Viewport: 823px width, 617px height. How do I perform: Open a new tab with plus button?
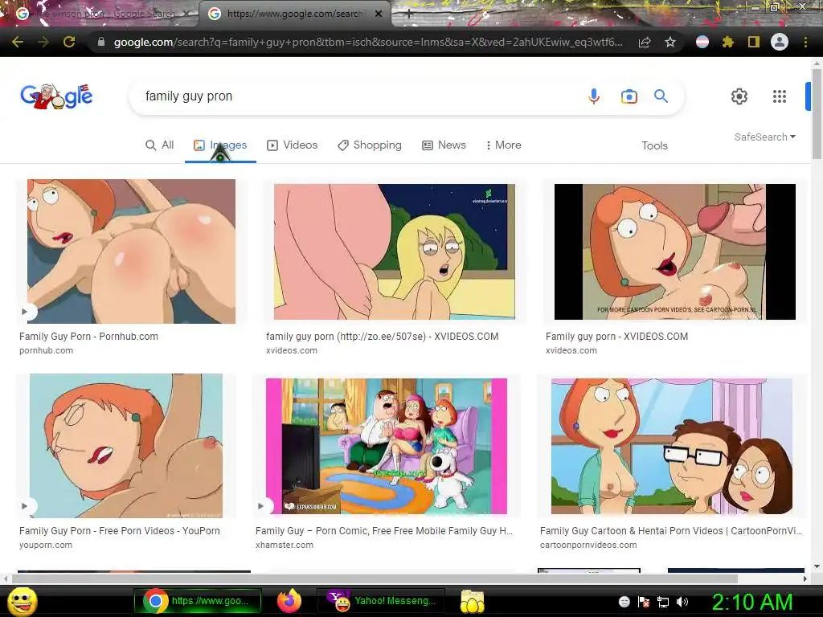point(409,14)
